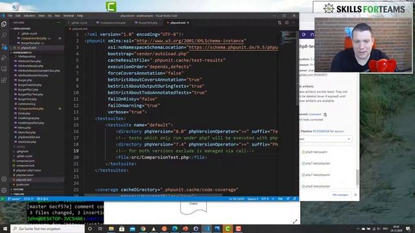This screenshot has height=233, width=415.
Task: Open the Edit menu
Action: (x=18, y=16)
